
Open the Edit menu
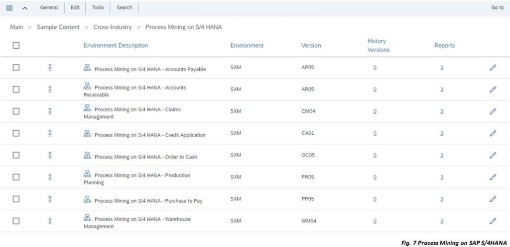point(75,7)
